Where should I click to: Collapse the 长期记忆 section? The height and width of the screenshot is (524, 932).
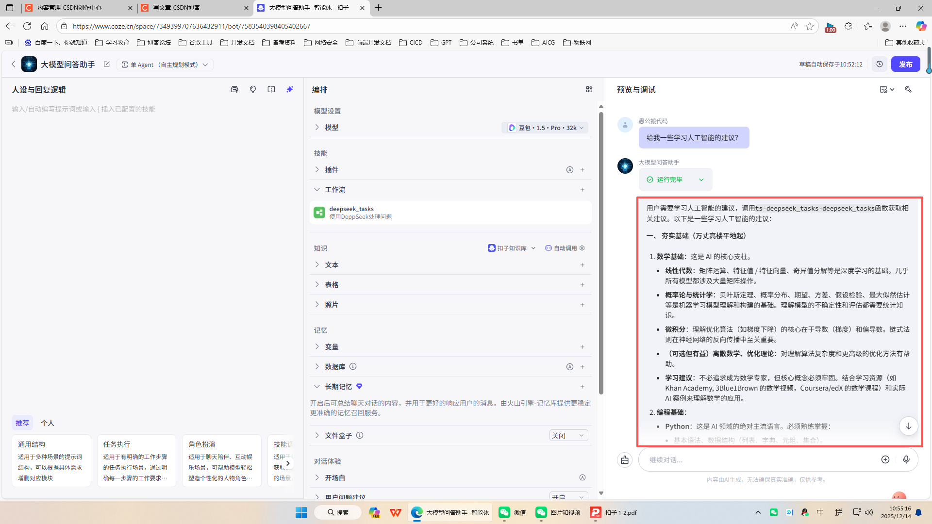317,386
